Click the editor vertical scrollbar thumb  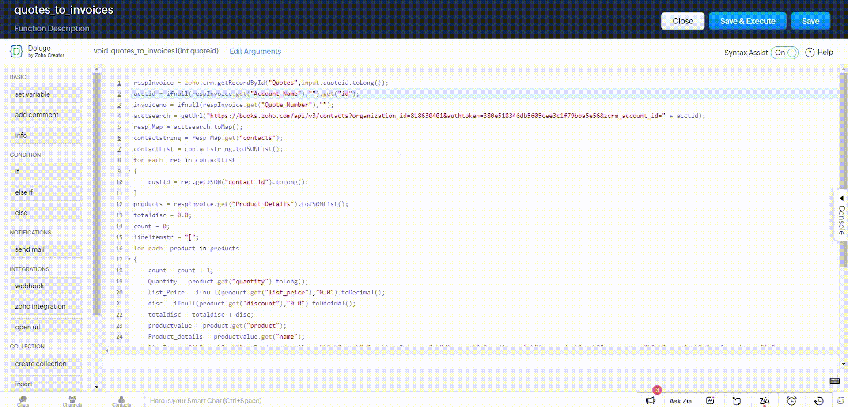coord(843,168)
